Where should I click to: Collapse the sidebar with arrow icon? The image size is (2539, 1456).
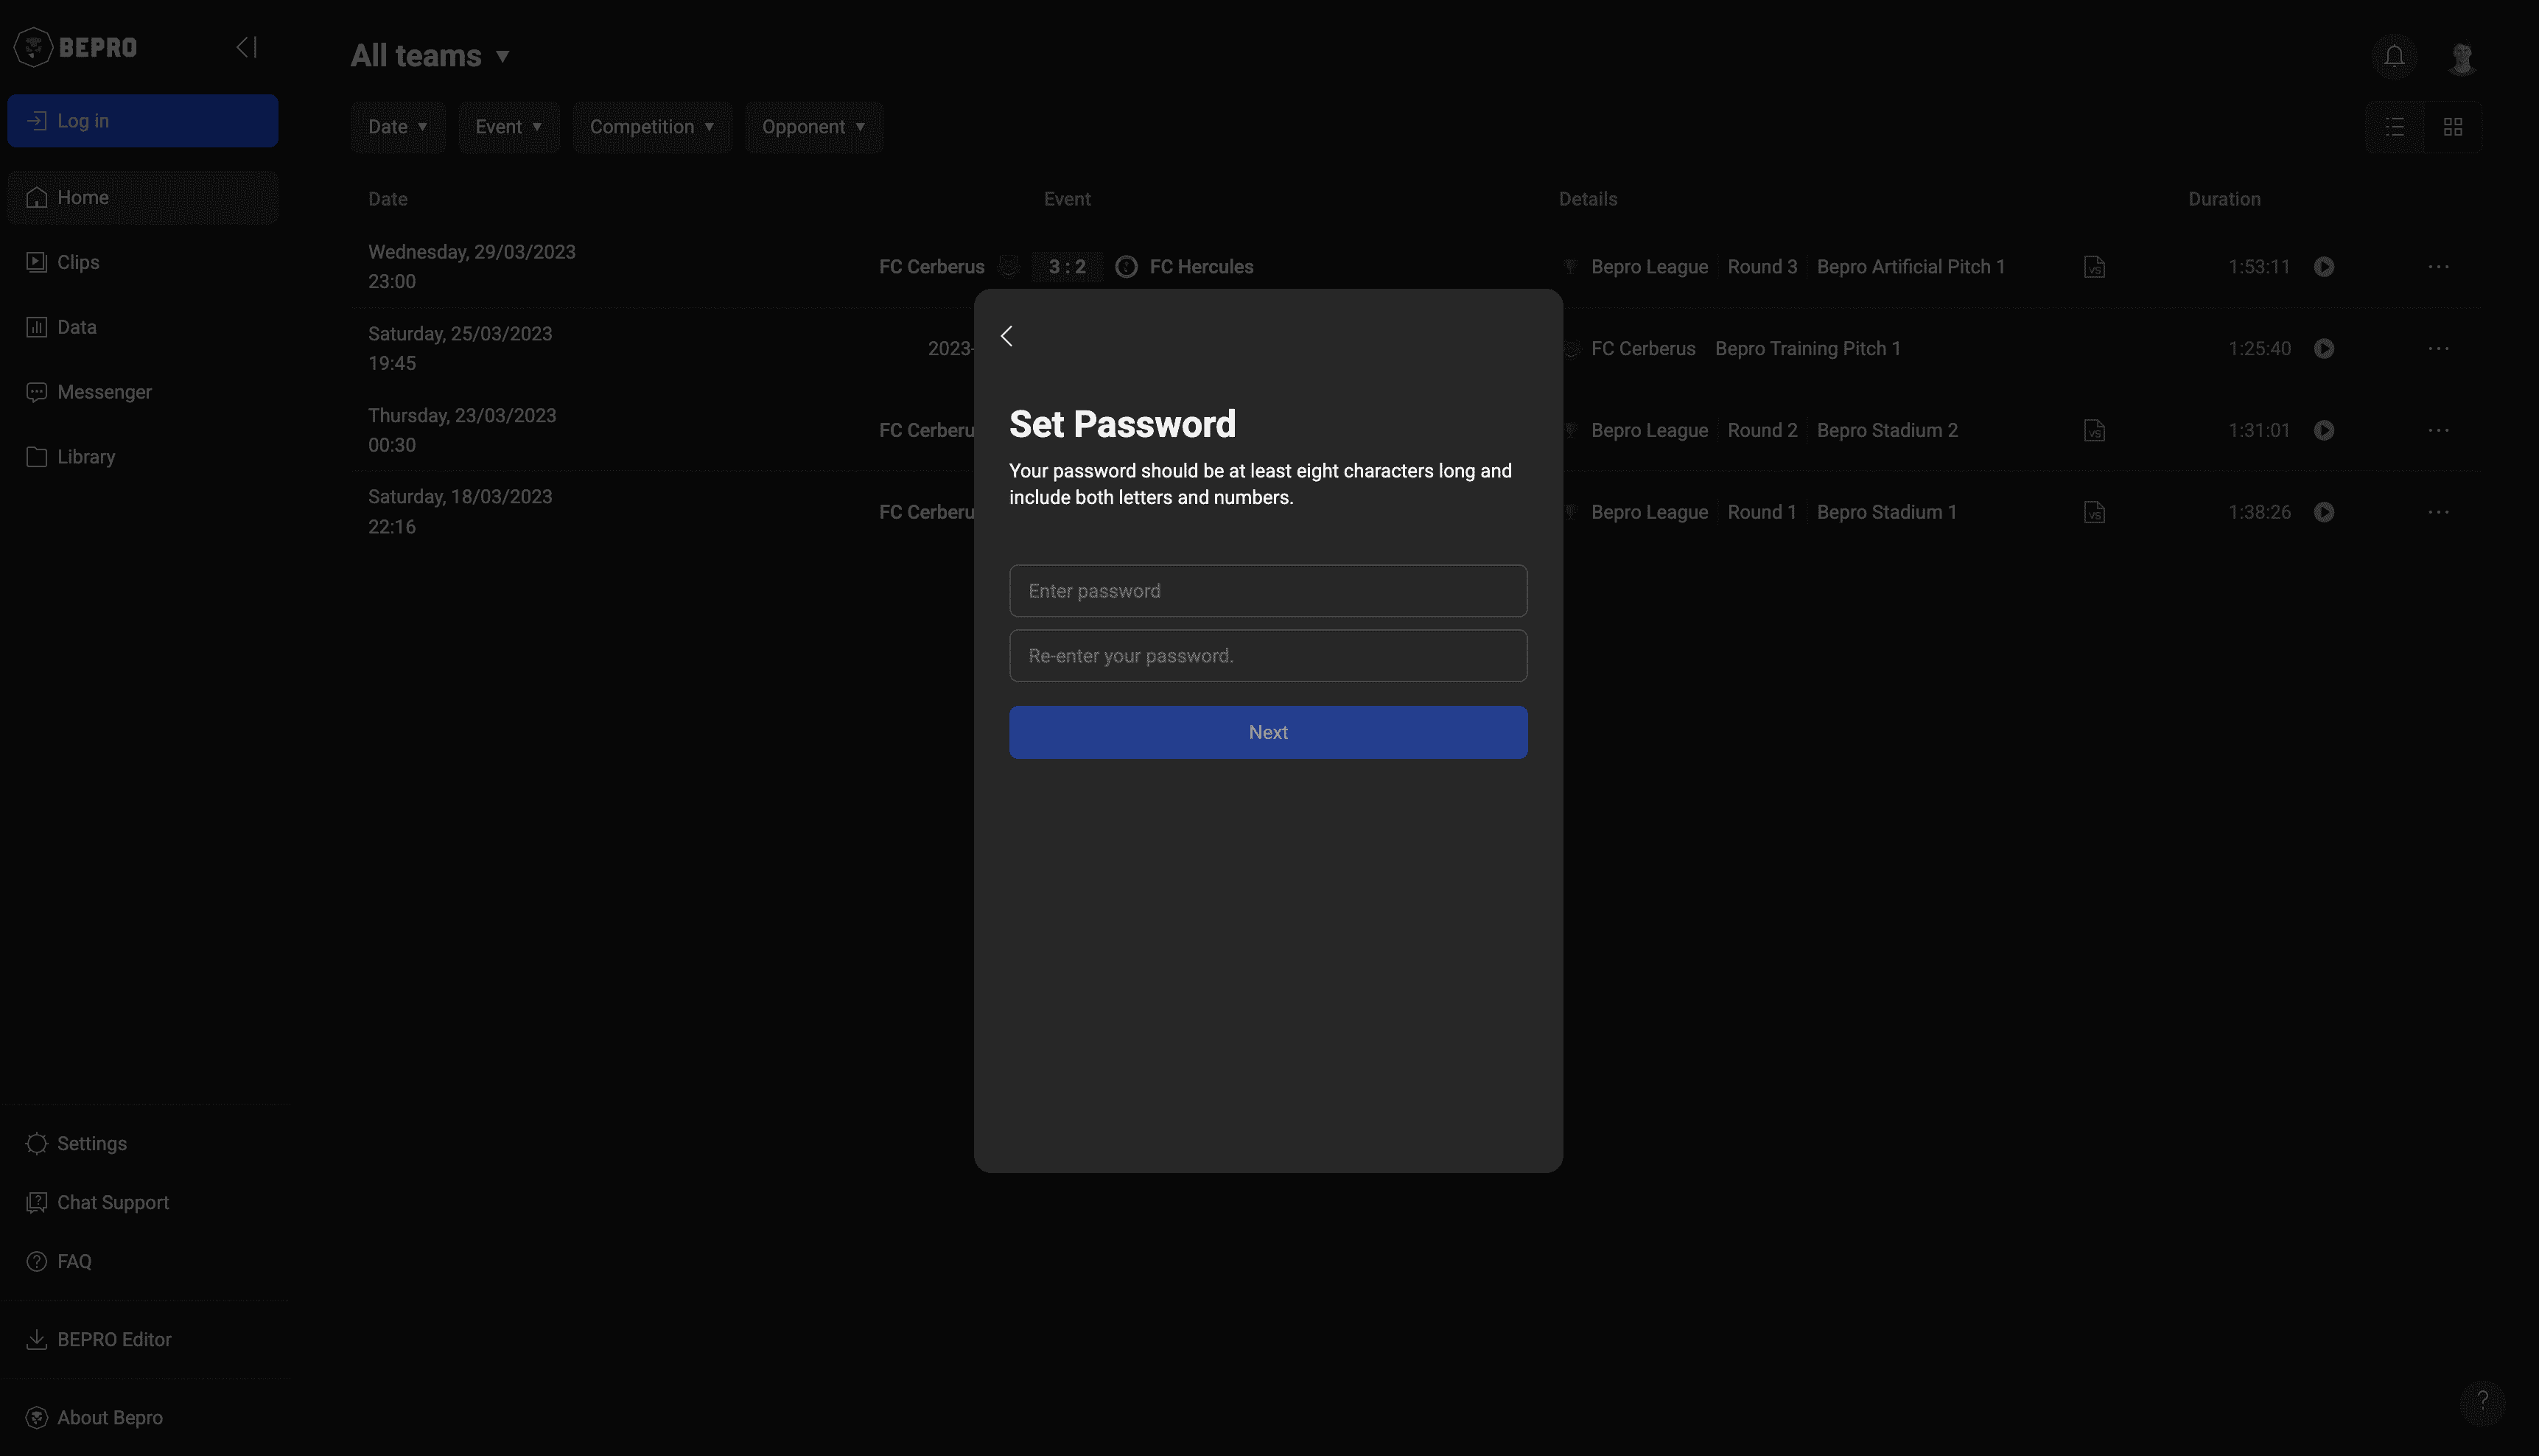pos(246,47)
